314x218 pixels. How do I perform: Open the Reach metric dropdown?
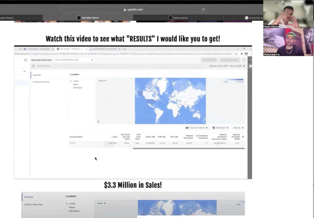(x=102, y=81)
